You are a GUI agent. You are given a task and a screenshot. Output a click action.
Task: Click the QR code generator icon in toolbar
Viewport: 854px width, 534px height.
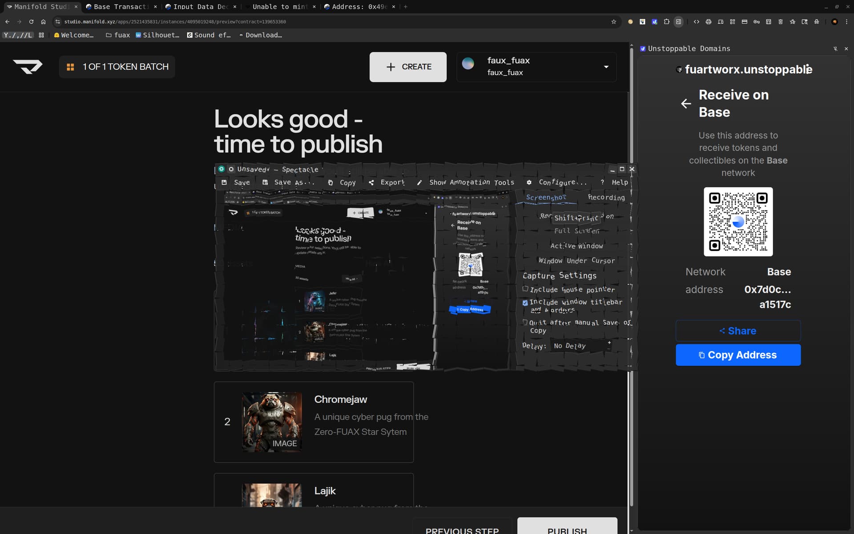[x=733, y=21]
